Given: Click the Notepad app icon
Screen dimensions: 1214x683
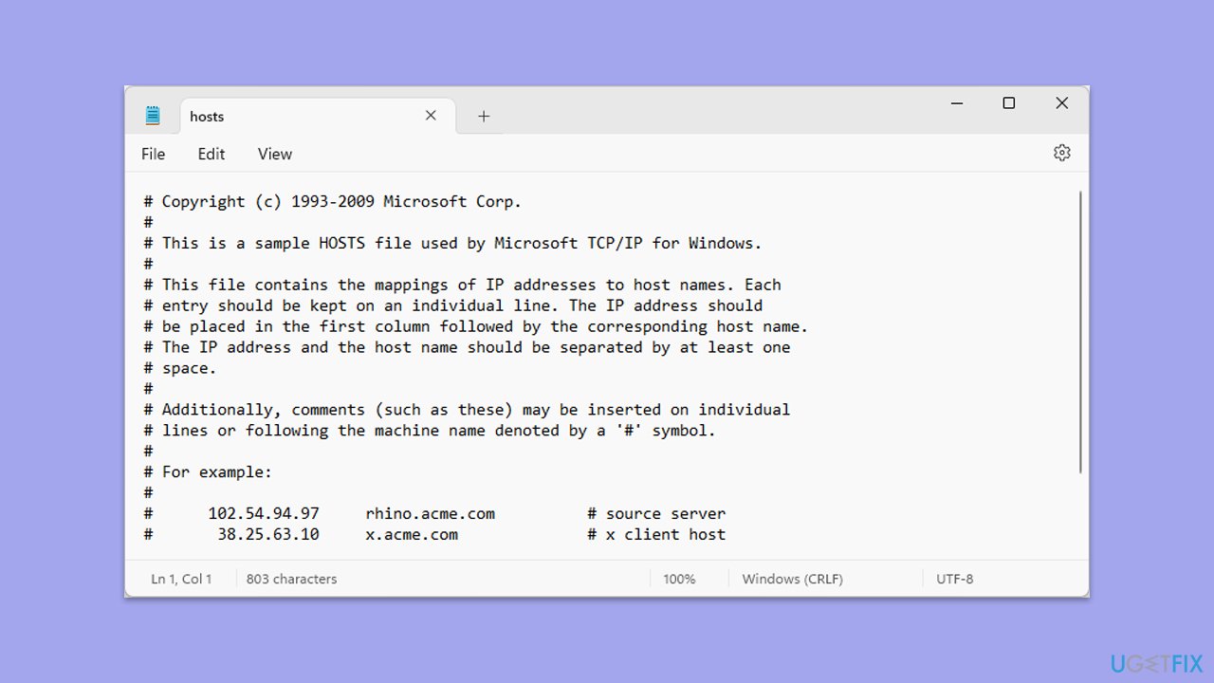Looking at the screenshot, I should [153, 116].
